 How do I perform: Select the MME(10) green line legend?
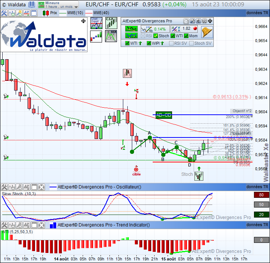(71, 13)
